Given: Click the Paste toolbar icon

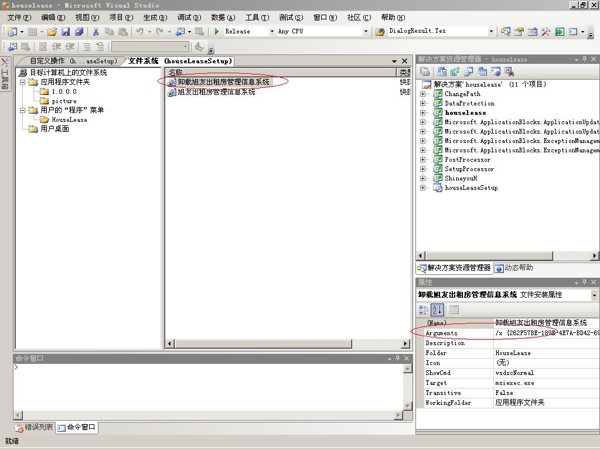Looking at the screenshot, I should 123,32.
